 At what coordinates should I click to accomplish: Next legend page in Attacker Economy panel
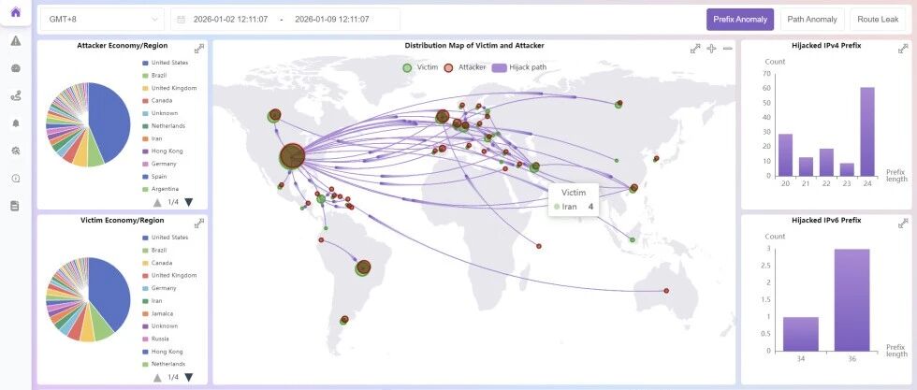point(188,202)
